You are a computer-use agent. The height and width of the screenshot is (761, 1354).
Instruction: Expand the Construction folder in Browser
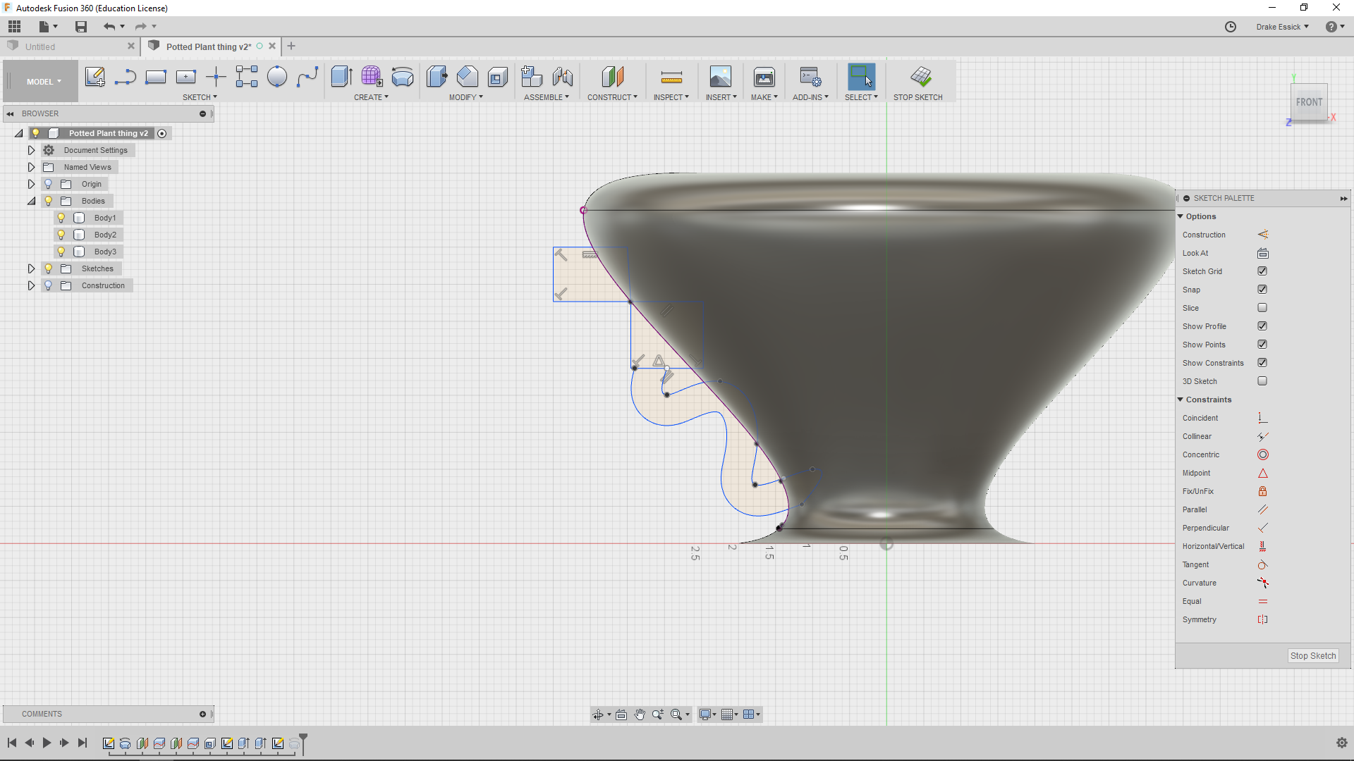click(x=31, y=285)
